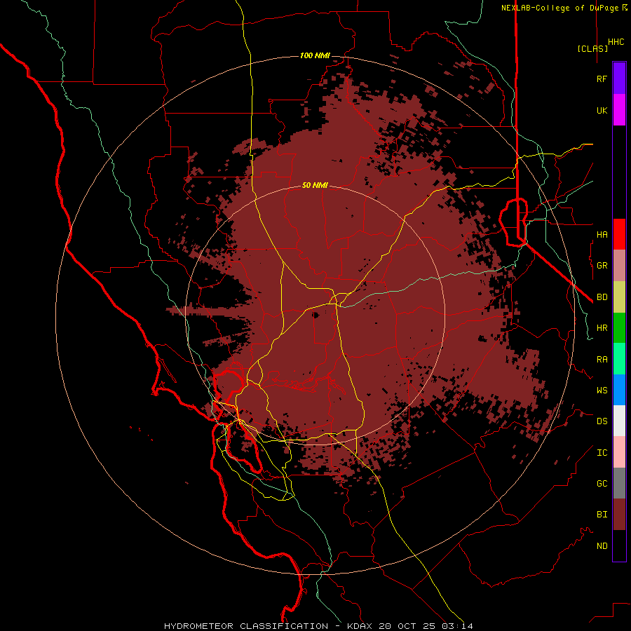Click the BI dark red swatch

pyautogui.click(x=619, y=515)
